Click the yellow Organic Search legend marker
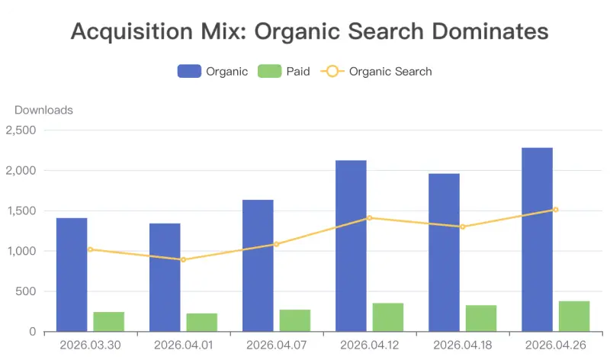 pyautogui.click(x=332, y=71)
